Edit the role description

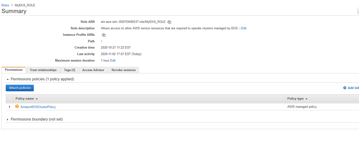pyautogui.click(x=244, y=28)
